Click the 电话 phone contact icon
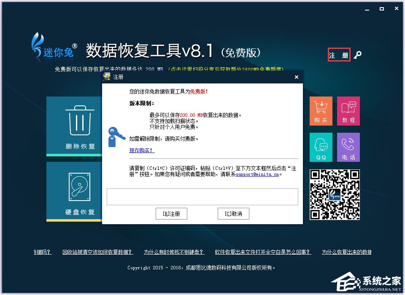The width and height of the screenshot is (405, 295). click(348, 147)
